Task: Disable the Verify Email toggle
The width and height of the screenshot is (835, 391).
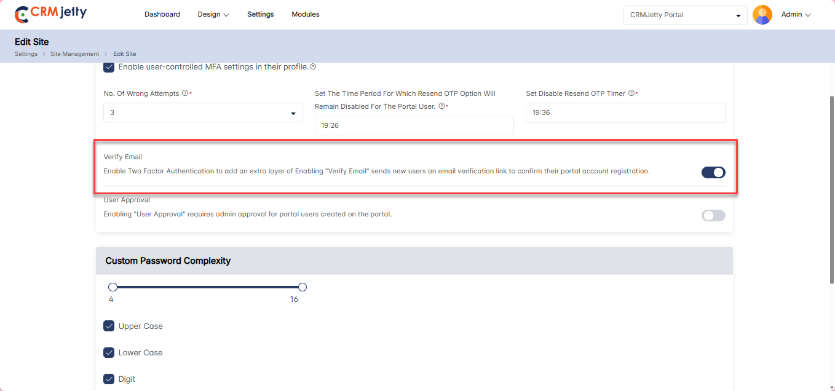Action: click(713, 172)
